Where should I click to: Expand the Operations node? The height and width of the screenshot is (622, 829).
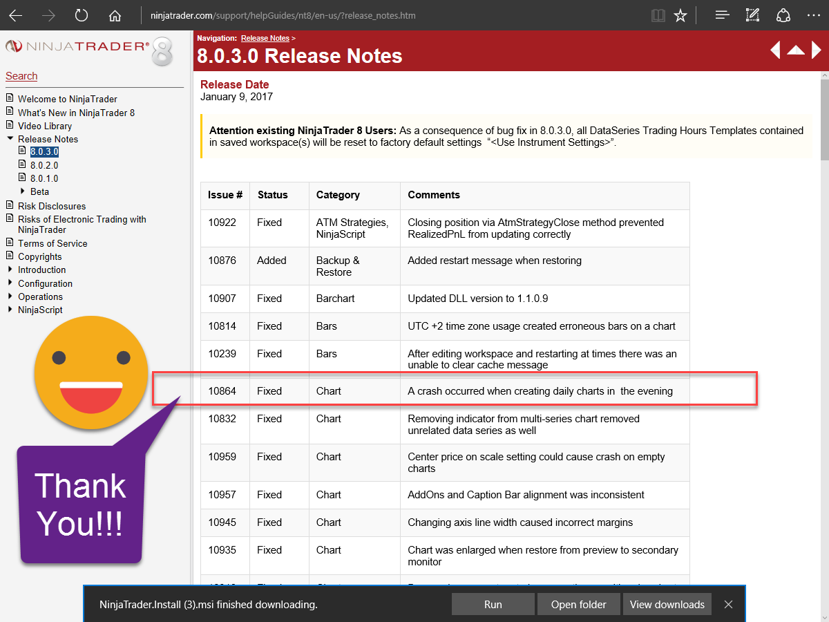10,296
